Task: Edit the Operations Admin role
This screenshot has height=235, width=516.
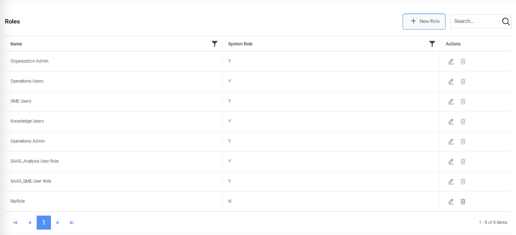Action: coord(451,141)
